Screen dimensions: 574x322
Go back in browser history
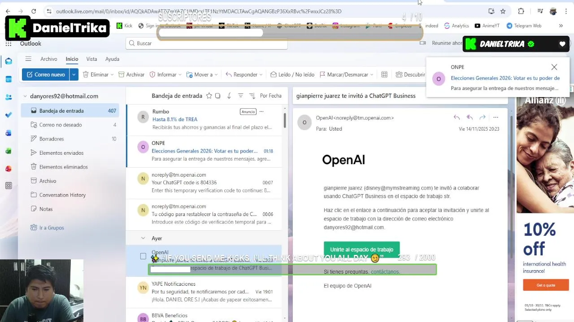[x=8, y=11]
